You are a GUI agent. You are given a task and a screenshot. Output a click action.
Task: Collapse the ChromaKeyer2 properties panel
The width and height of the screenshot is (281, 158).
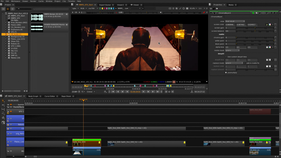(x=211, y=13)
